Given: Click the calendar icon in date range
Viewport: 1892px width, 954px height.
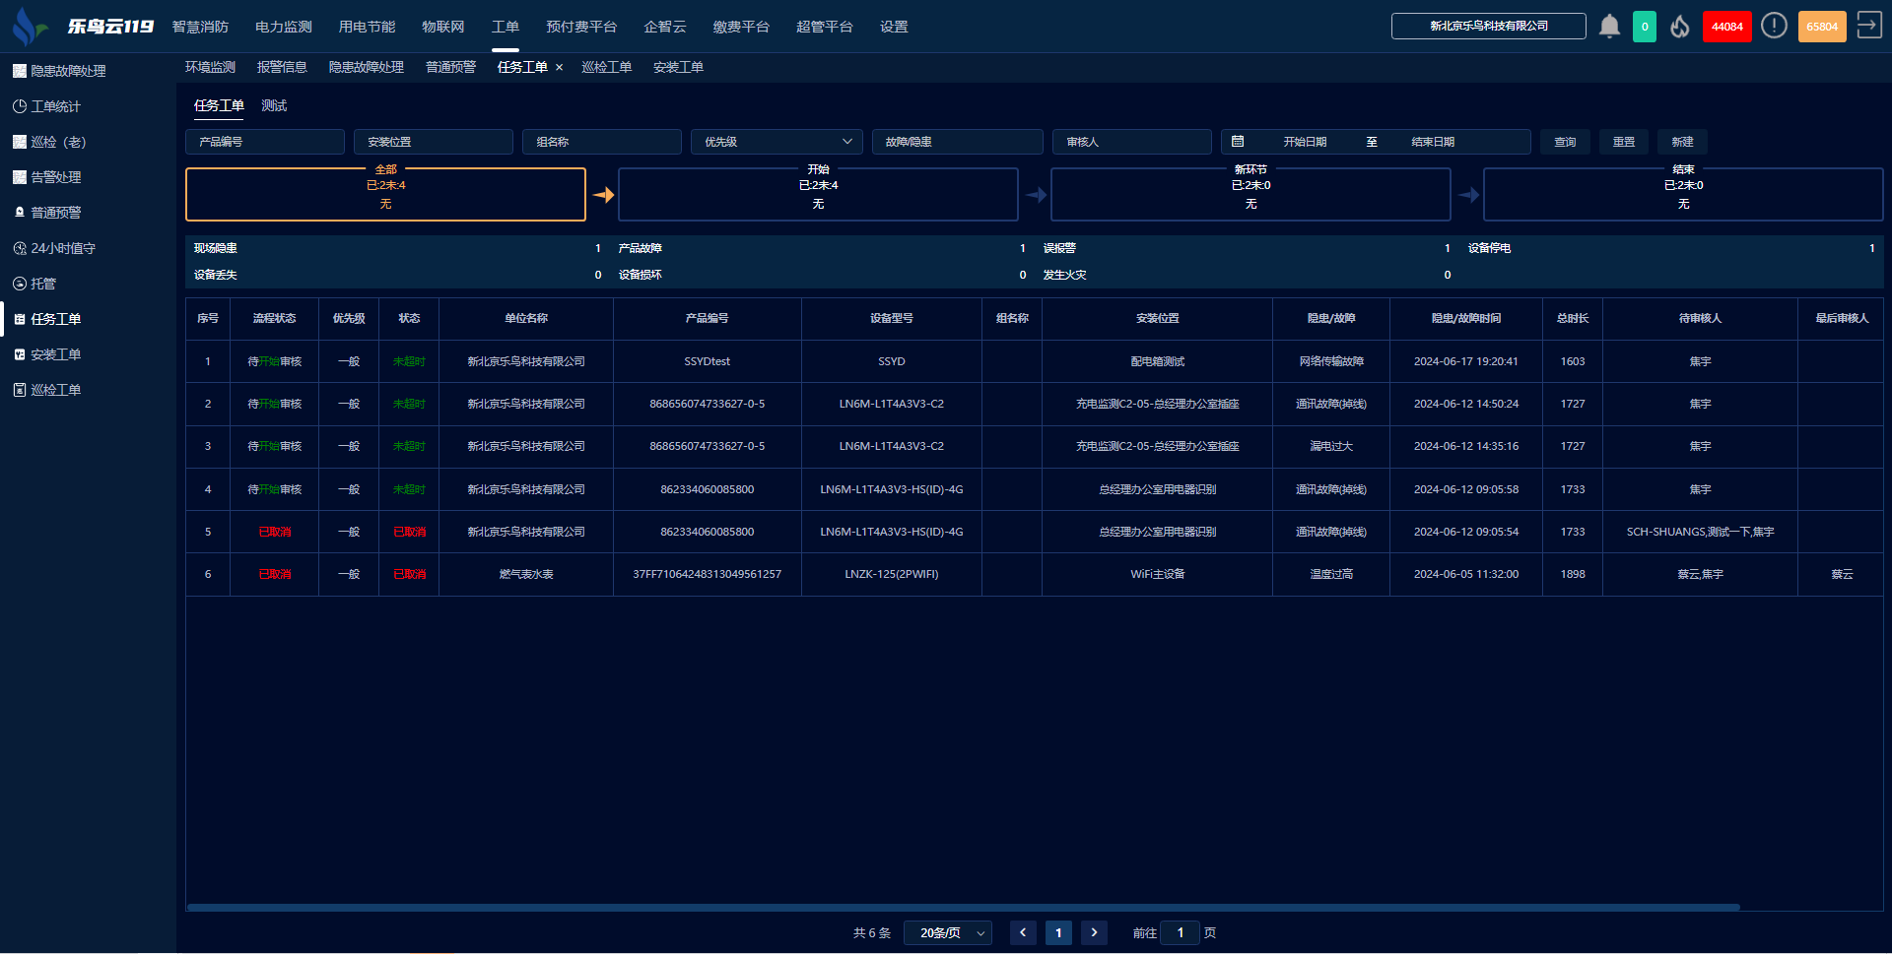Looking at the screenshot, I should (1238, 142).
